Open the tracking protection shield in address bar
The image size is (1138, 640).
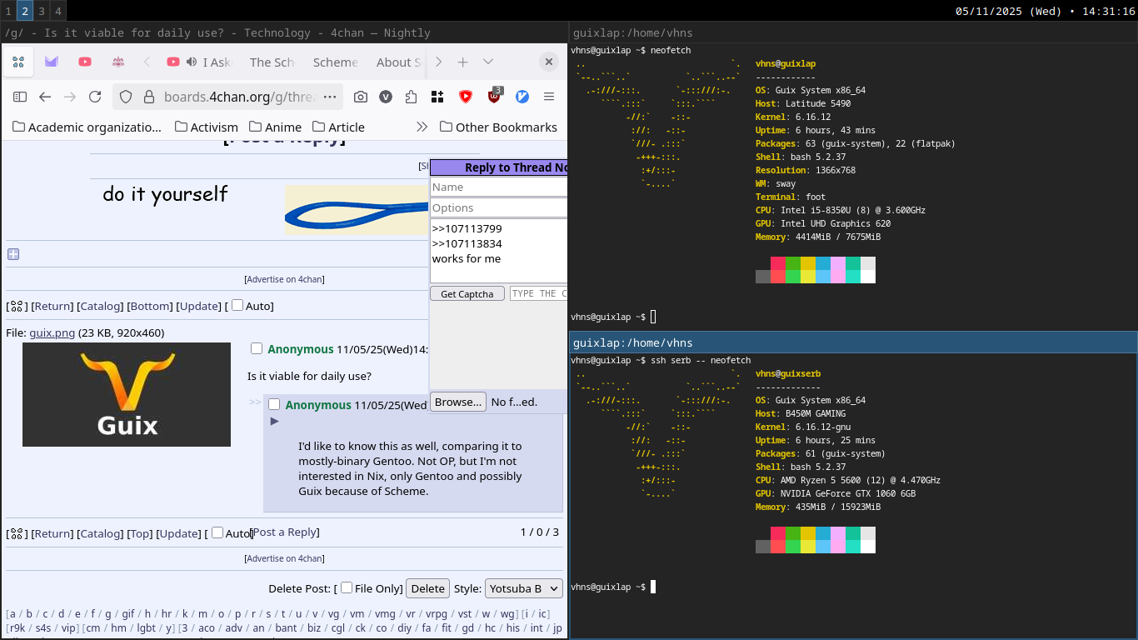tap(125, 97)
